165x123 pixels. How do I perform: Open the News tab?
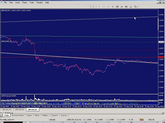(x=30, y=115)
